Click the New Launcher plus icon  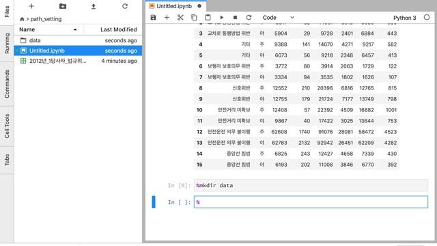point(31,6)
